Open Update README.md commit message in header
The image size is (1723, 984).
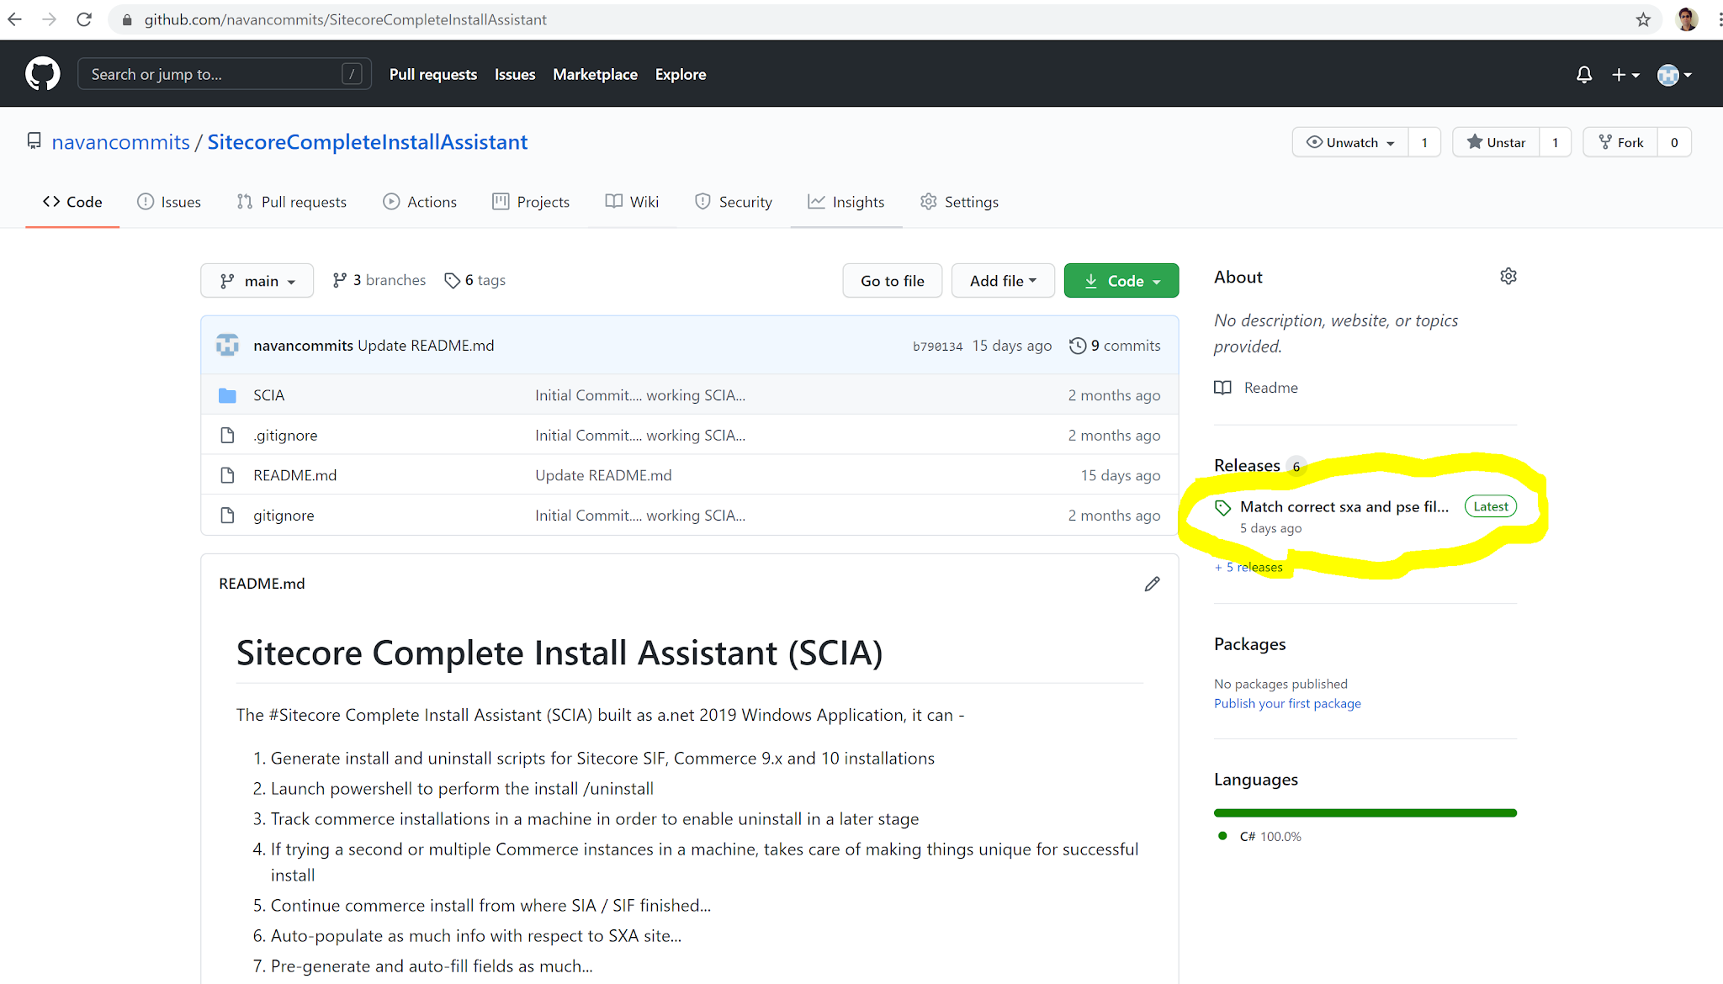[426, 346]
